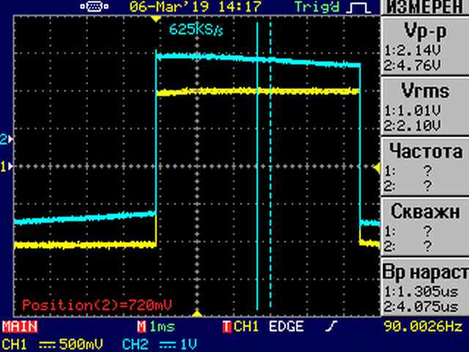Screen dimensions: 469x352
Task: Click the 625KS/s sample rate text
Action: (x=196, y=29)
